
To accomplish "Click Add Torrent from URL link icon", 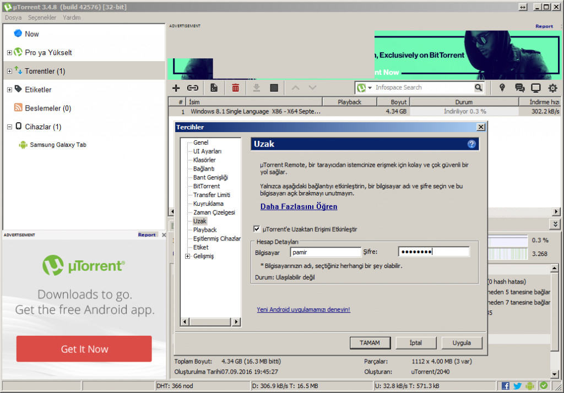I will coord(193,88).
